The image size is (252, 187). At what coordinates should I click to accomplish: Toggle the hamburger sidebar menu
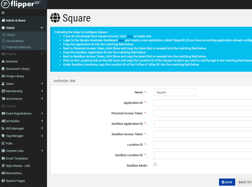(x=3, y=13)
